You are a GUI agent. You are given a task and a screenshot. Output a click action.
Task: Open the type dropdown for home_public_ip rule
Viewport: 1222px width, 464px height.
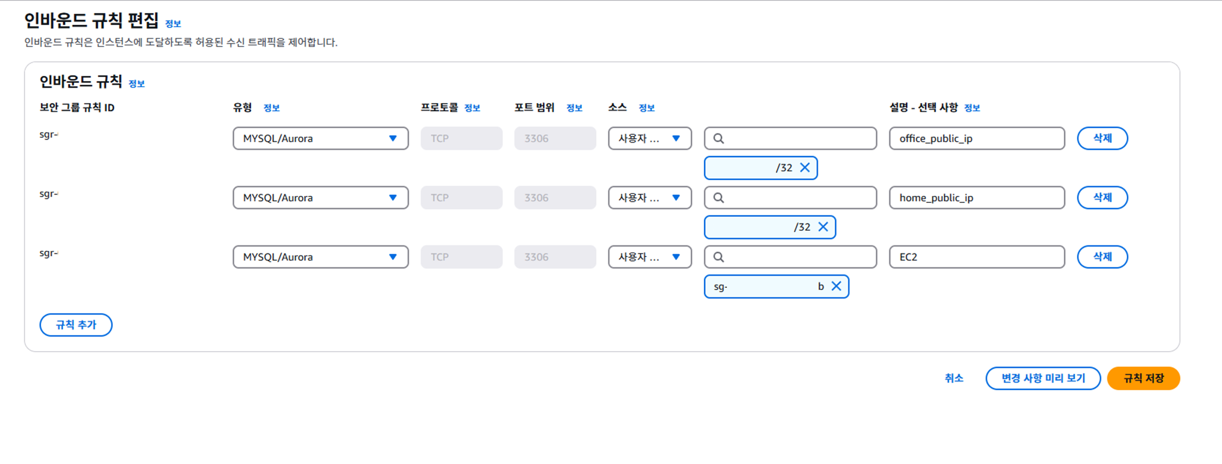coord(320,198)
